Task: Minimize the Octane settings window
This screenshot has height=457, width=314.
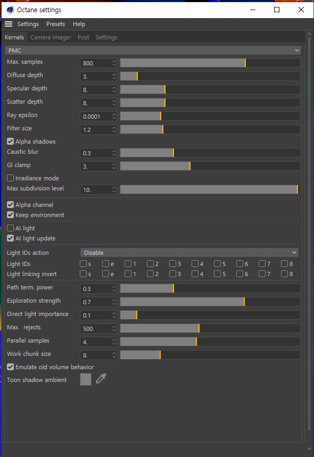Action: pos(253,10)
